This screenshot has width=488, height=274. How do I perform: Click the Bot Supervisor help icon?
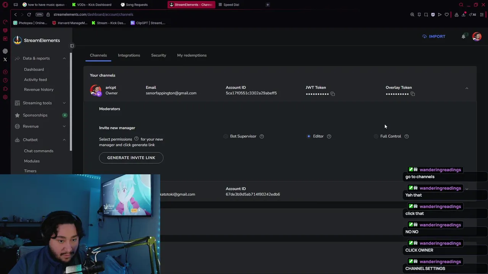[x=262, y=136]
